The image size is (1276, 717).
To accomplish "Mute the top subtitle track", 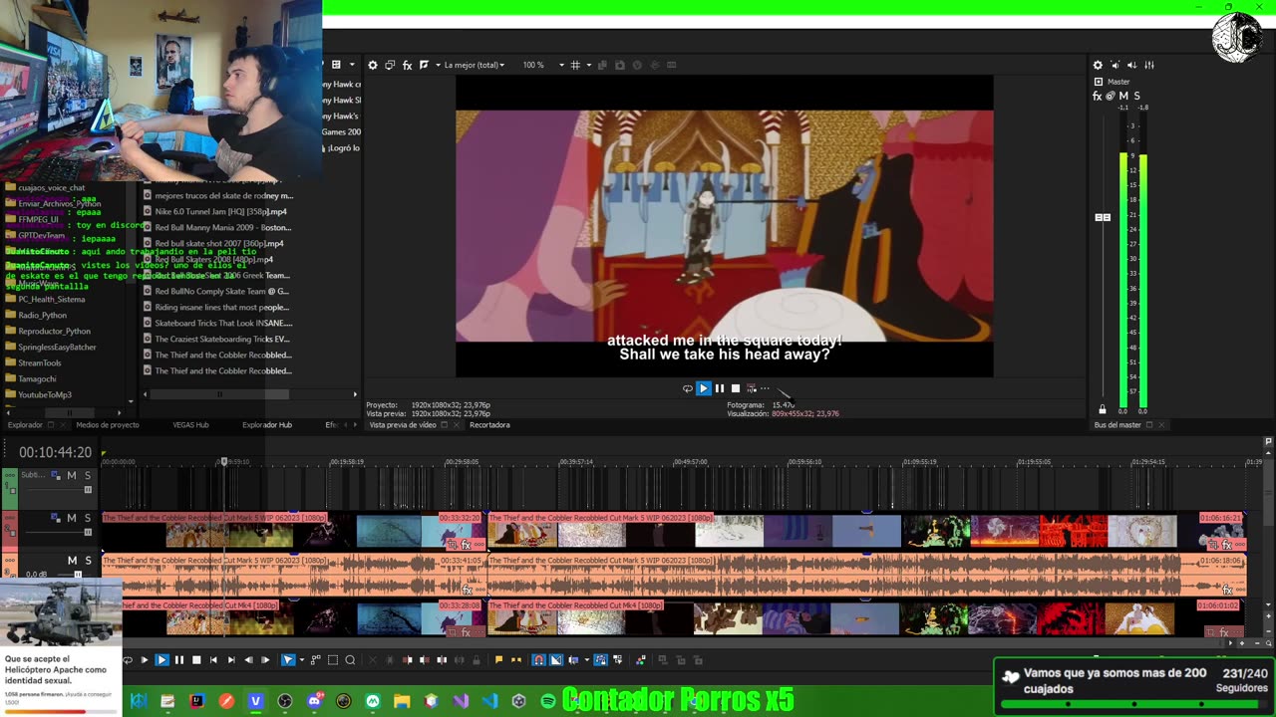I will point(72,475).
